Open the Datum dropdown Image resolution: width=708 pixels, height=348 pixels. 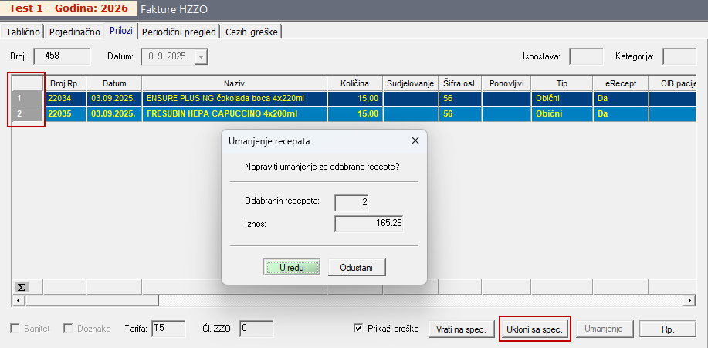click(201, 56)
